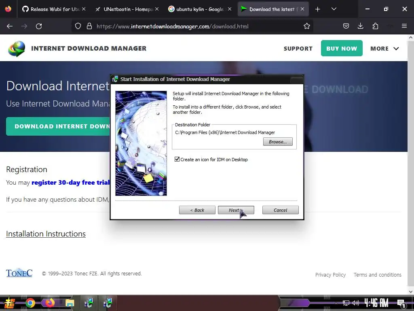Open the 4:46 AM taskbar clock
Screen dimensions: 414x311
[376, 303]
